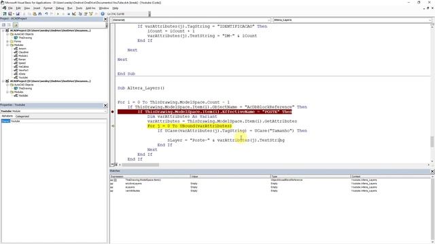Collapse the first ACADProject tree node

pos(3,30)
